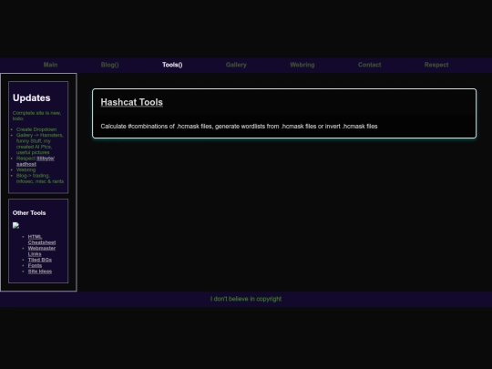Image resolution: width=492 pixels, height=369 pixels.
Task: Follow the sadhcat link in Updates
Action: click(x=26, y=164)
